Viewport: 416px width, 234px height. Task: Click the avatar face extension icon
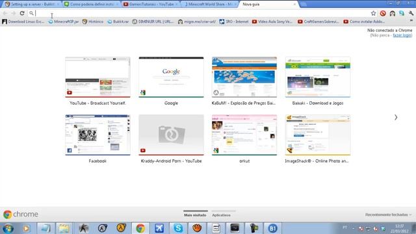[x=393, y=13]
